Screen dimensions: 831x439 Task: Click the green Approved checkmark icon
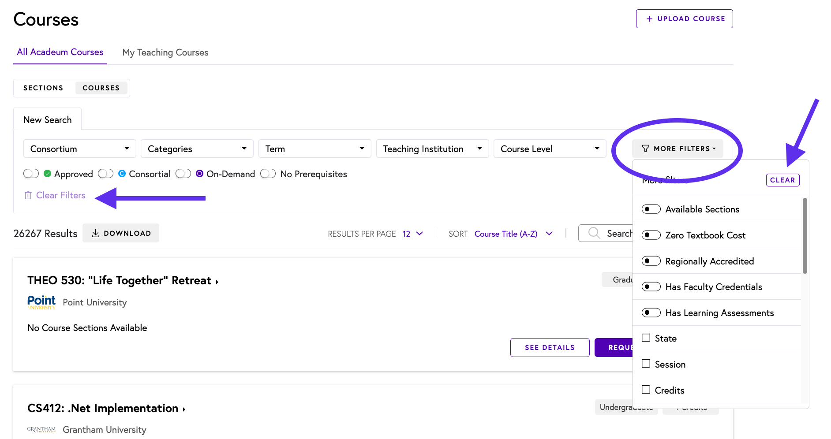tap(48, 174)
